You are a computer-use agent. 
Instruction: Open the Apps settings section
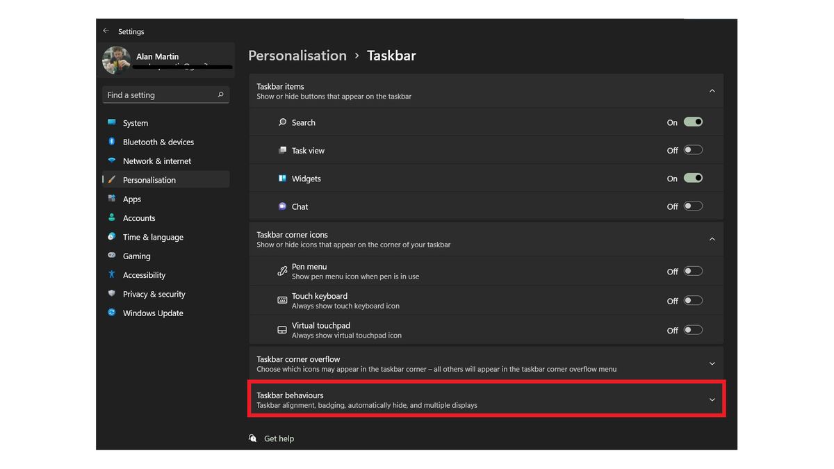[132, 199]
